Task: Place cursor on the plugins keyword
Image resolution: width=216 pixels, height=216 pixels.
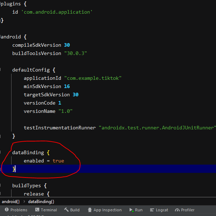Action: (x=10, y=4)
